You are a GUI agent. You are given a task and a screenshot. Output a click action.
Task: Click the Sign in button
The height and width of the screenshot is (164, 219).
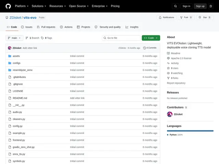coord(186,6)
